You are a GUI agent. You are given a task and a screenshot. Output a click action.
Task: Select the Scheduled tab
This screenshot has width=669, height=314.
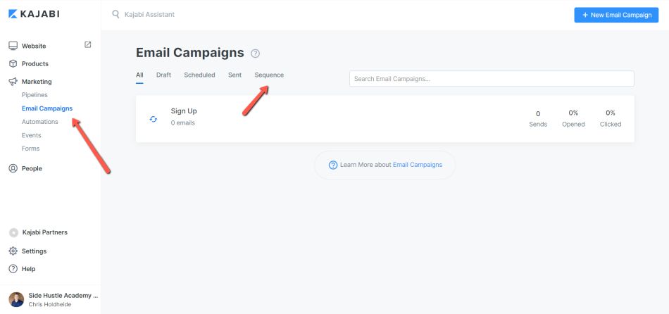[x=199, y=75]
